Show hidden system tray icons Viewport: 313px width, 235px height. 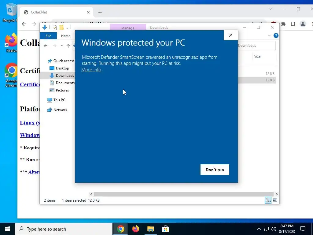(259, 229)
